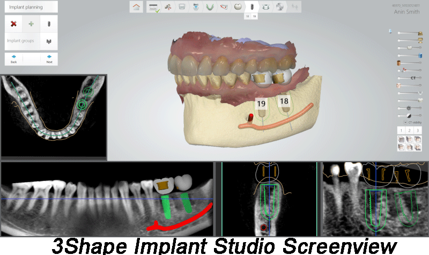429x255 pixels.
Task: Open the scan alignment step with blue plus
Action: coord(196,7)
